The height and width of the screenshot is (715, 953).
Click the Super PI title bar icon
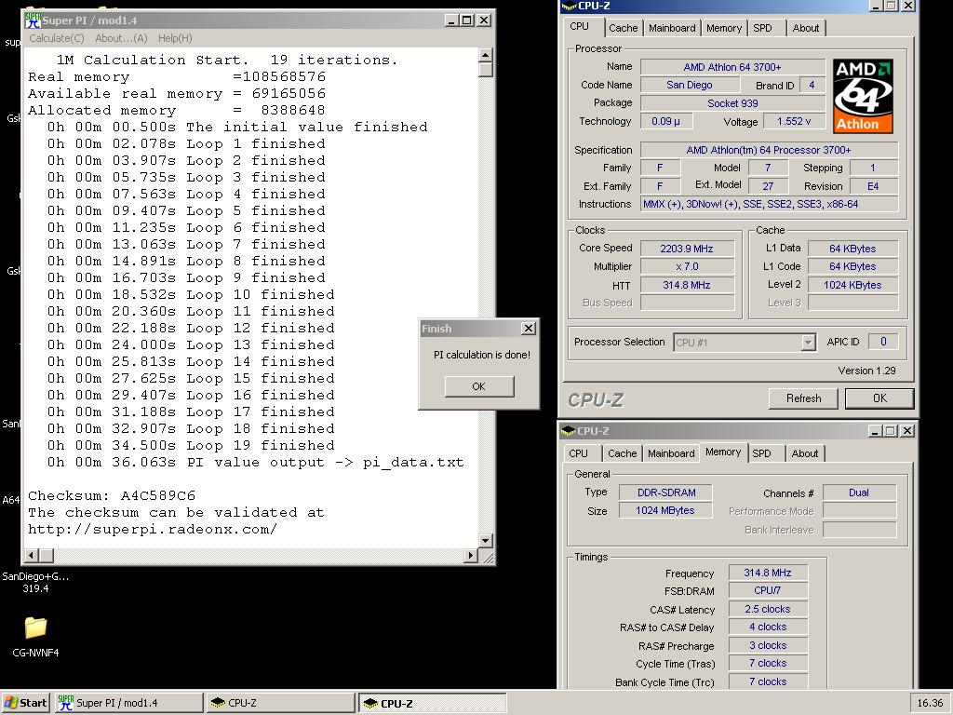coord(33,20)
